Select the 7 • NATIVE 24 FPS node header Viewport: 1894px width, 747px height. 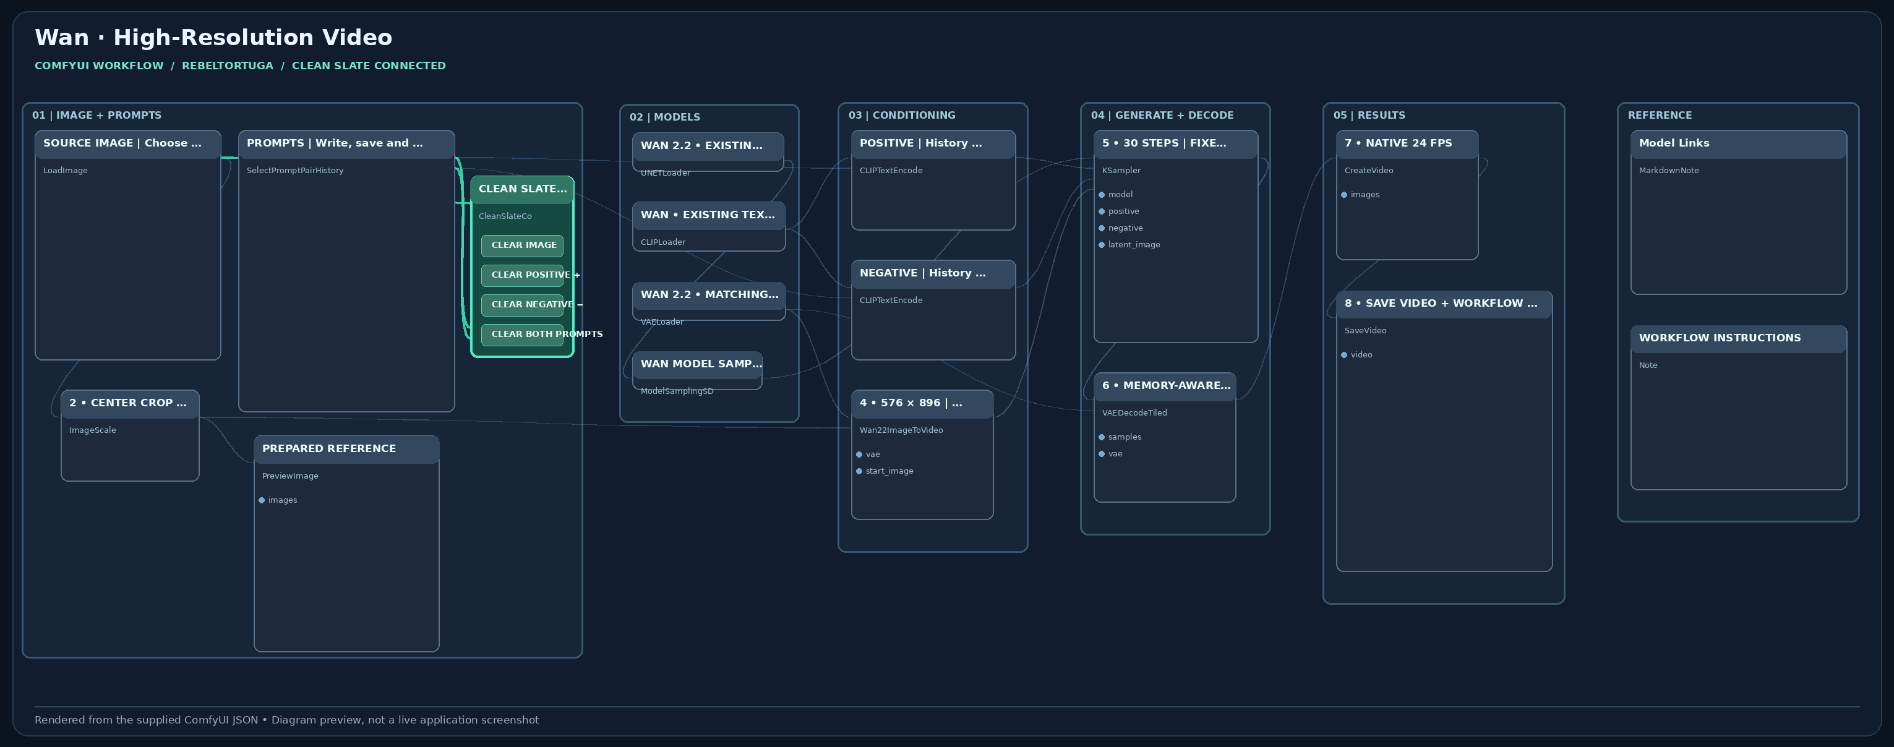click(1407, 144)
